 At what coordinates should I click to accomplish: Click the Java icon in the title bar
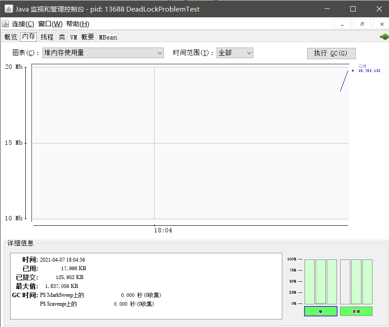coord(9,9)
